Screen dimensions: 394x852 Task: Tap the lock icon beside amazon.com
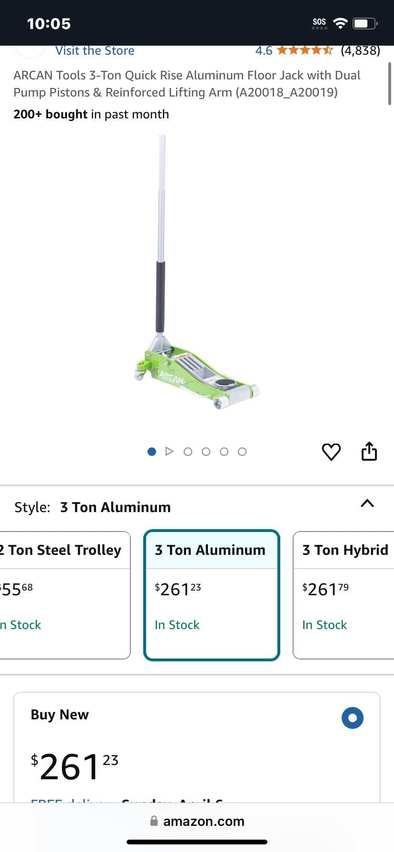154,821
